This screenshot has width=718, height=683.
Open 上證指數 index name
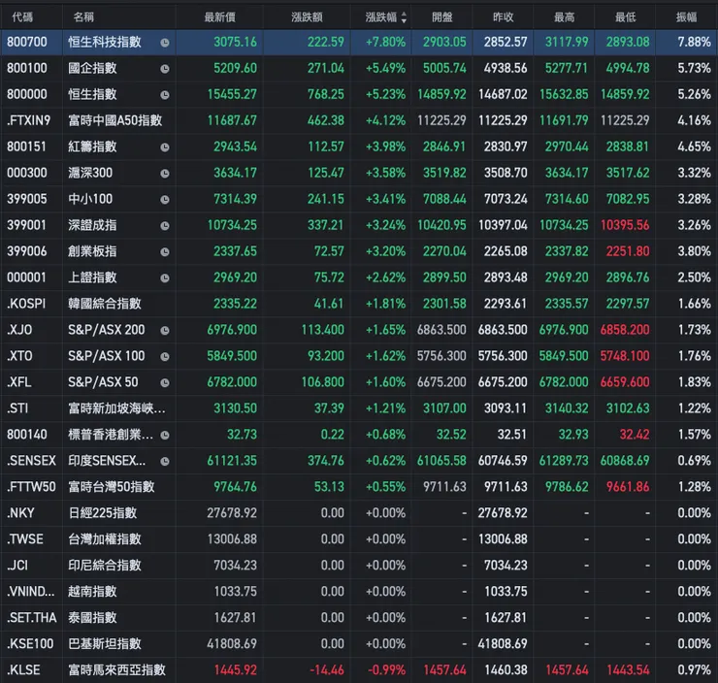pos(92,276)
